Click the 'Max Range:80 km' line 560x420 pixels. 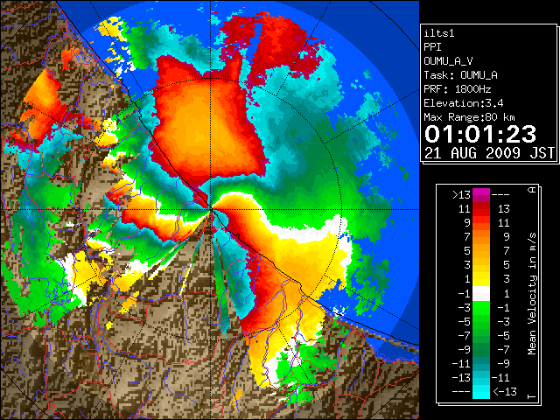point(469,117)
